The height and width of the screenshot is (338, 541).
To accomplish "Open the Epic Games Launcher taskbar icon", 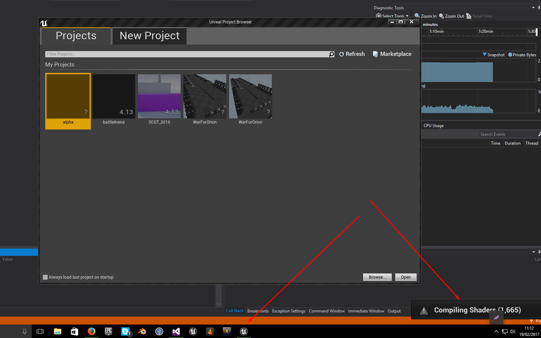I will [x=108, y=331].
